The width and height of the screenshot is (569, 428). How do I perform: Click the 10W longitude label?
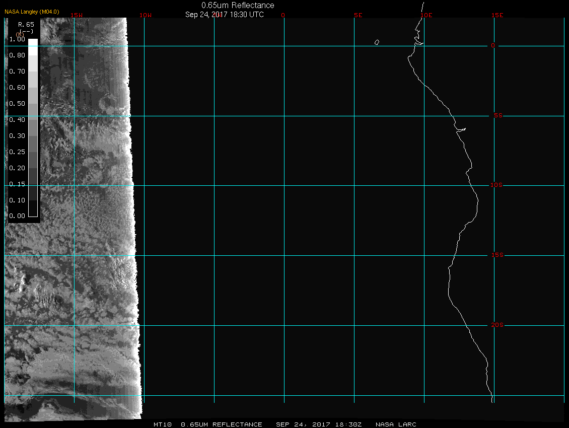click(145, 15)
